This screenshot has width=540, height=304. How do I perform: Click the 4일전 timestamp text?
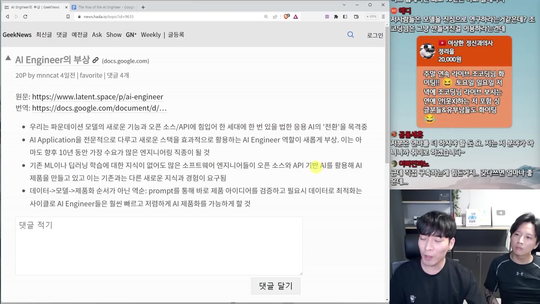point(68,75)
